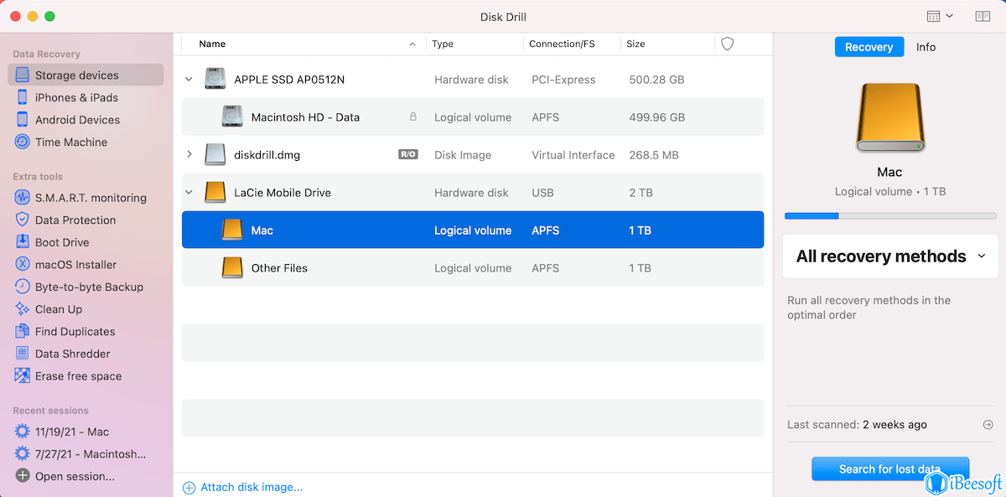This screenshot has height=497, width=1006.
Task: Expand diskdrill.dmg disk image
Action: point(189,154)
